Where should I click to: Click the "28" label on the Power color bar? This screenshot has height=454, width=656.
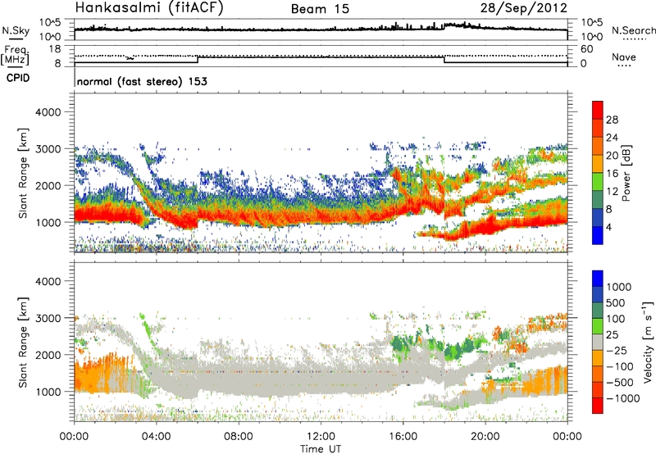[x=612, y=120]
